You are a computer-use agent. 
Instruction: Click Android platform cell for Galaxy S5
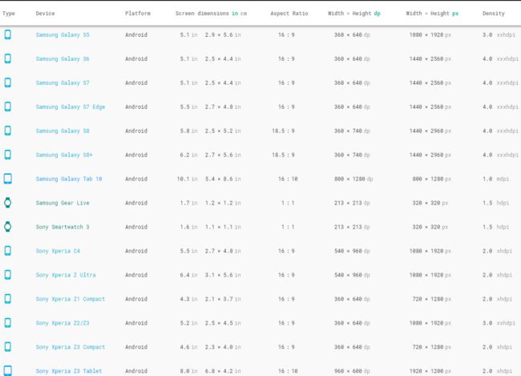(136, 35)
